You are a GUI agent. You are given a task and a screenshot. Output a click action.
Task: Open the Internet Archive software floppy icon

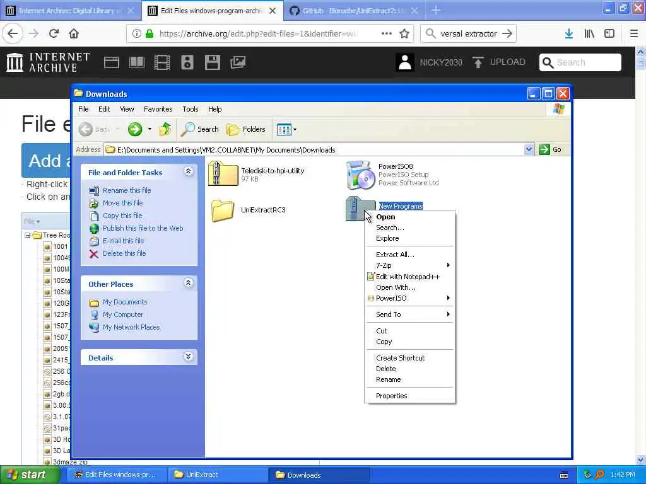212,62
